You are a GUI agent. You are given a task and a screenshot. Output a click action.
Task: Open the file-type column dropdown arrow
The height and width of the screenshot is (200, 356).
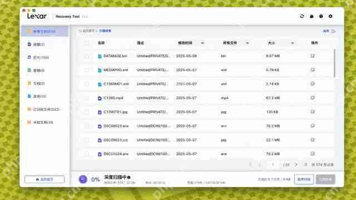point(247,43)
